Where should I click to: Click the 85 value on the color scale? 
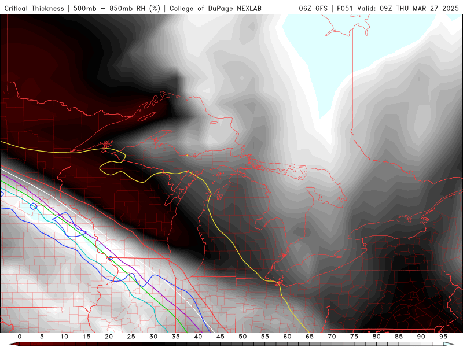tap(399, 337)
